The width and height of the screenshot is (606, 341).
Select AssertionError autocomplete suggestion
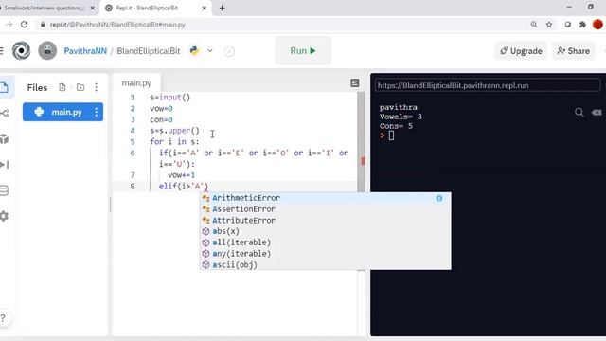(326, 209)
